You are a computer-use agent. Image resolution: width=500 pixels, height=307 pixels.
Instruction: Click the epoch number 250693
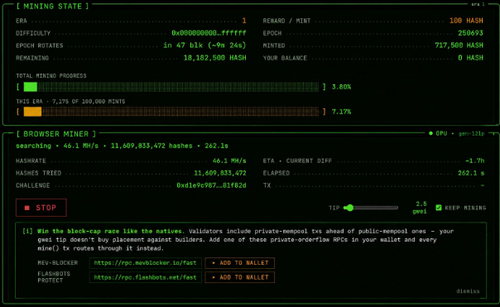point(470,33)
